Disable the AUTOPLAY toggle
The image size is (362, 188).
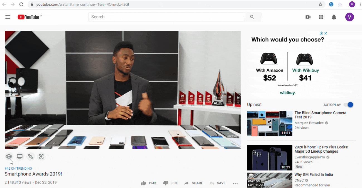pyautogui.click(x=348, y=105)
